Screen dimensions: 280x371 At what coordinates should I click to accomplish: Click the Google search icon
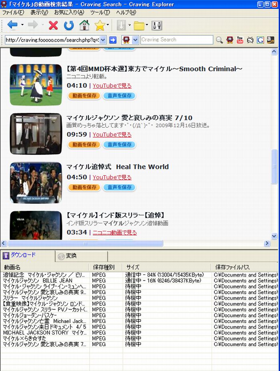(x=260, y=40)
